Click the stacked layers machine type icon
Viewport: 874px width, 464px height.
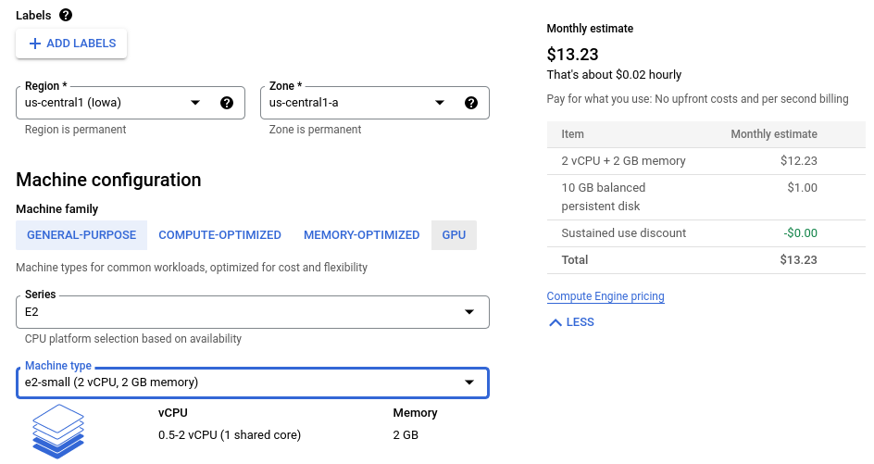click(58, 430)
